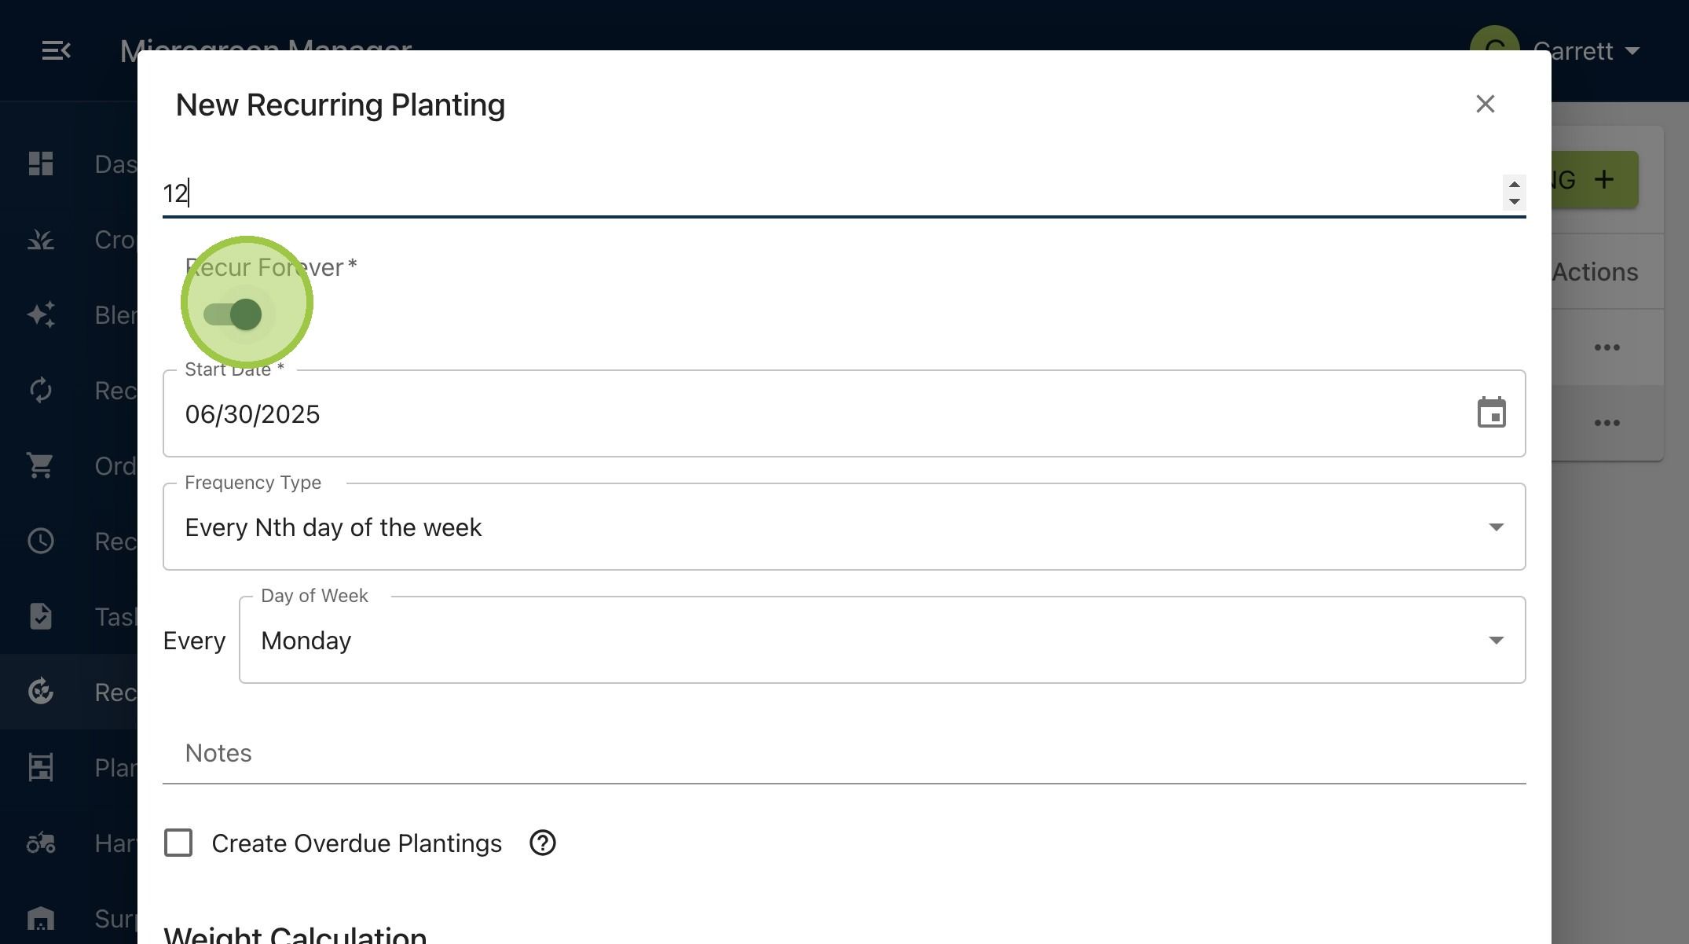Screen dimensions: 1689x944
Task: Click the Crops sprout icon
Action: [41, 239]
